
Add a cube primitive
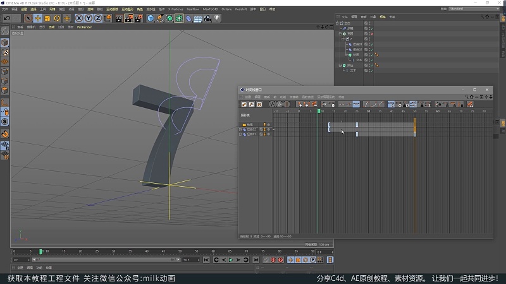pyautogui.click(x=151, y=18)
